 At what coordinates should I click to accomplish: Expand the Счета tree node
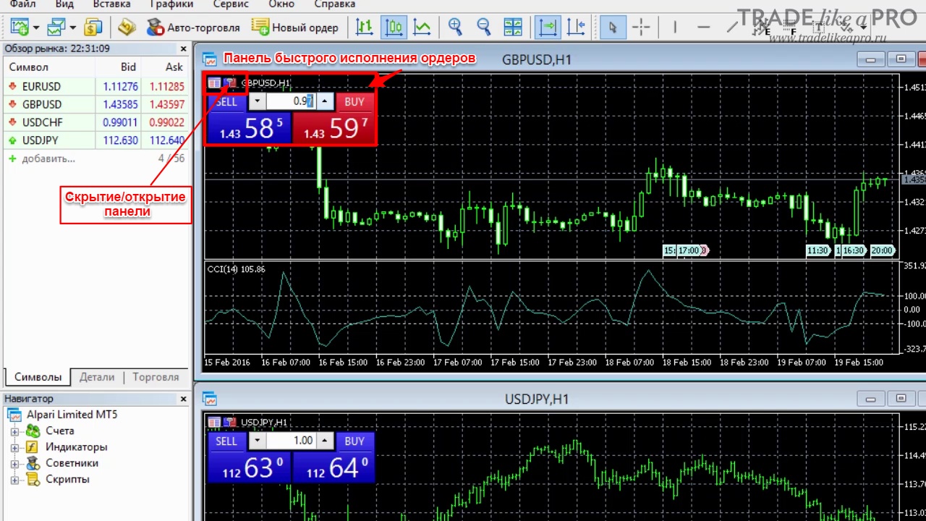pyautogui.click(x=14, y=431)
